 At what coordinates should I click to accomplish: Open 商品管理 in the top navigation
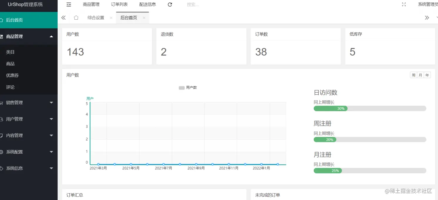tap(91, 4)
